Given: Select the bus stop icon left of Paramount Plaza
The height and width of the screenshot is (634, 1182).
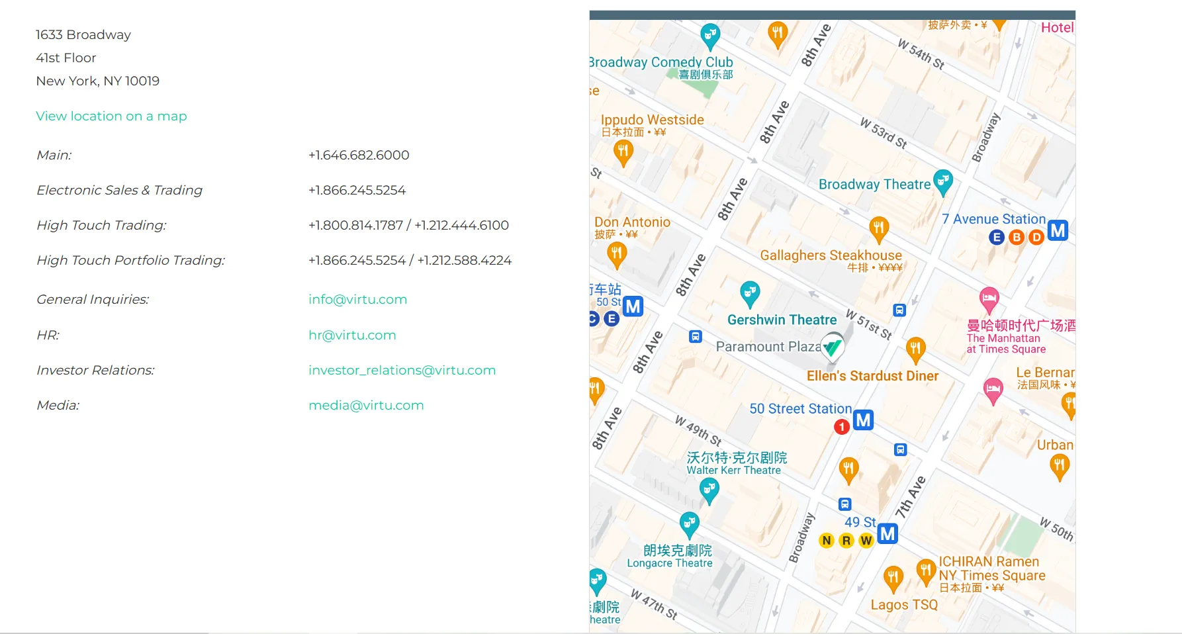Looking at the screenshot, I should (x=696, y=337).
